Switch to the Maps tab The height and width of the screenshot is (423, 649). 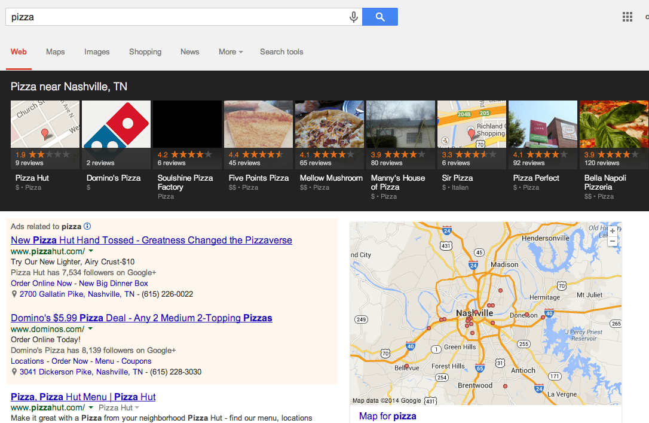tap(55, 52)
